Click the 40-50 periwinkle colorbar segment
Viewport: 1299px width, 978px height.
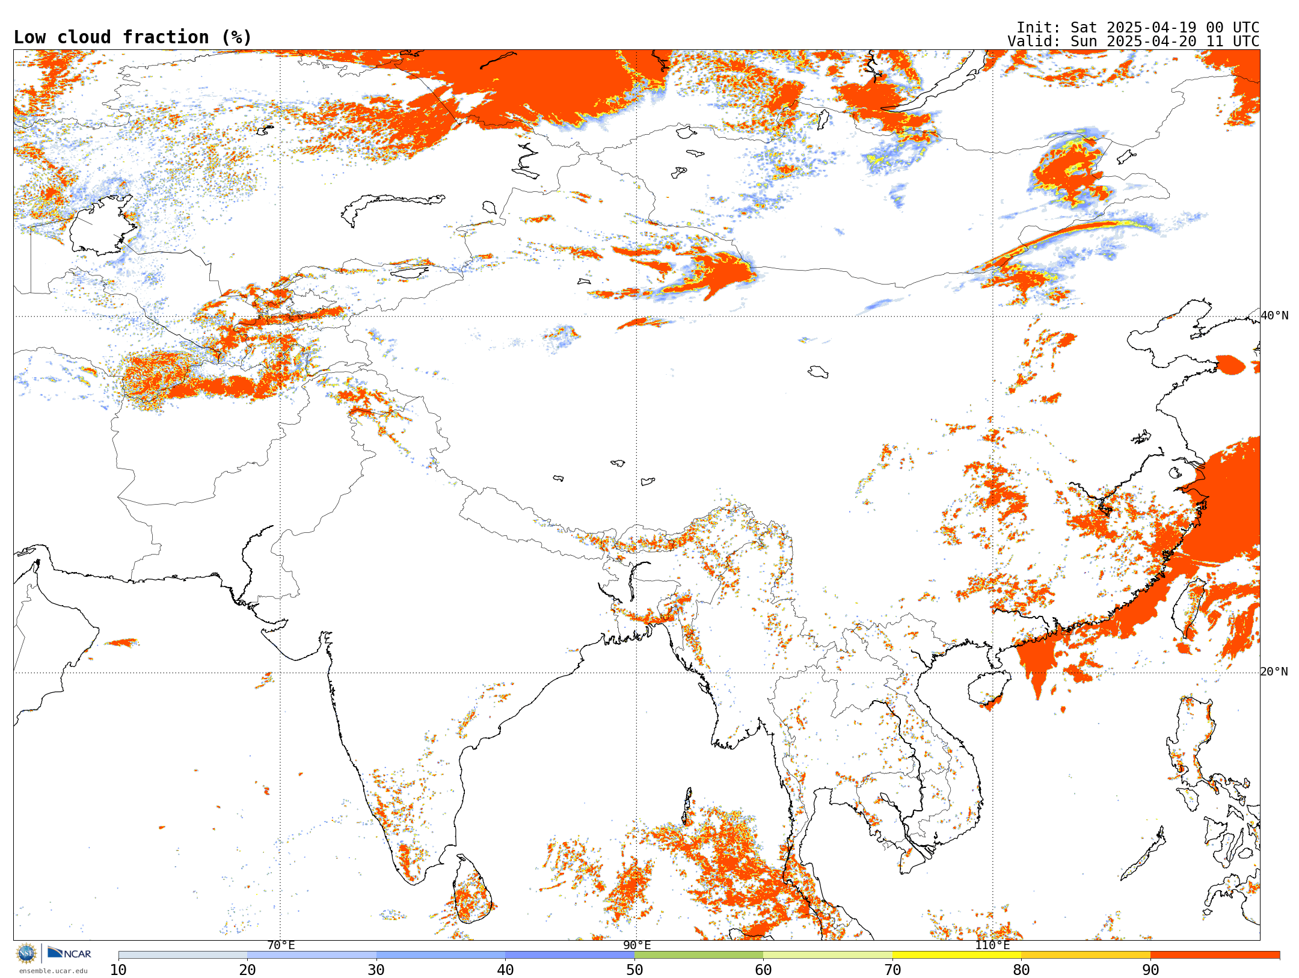point(570,955)
